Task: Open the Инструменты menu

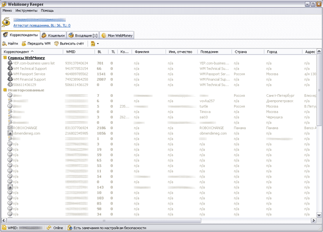Action: pos(26,11)
